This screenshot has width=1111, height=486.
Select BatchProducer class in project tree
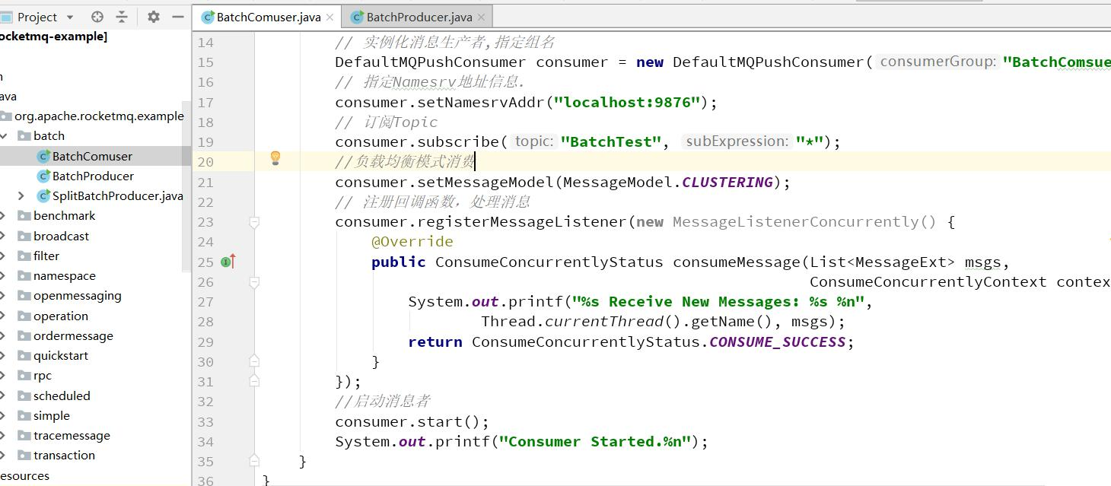click(93, 176)
